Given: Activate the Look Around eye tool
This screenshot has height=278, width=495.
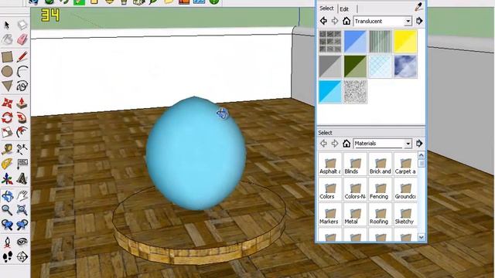Looking at the screenshot, I should click(22, 242).
